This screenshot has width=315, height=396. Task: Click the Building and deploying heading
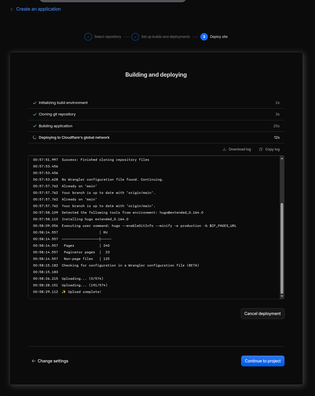[x=156, y=75]
